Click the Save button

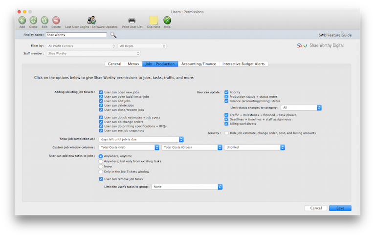pyautogui.click(x=340, y=208)
